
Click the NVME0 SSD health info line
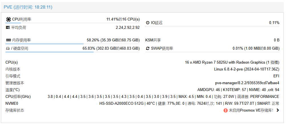(189, 104)
